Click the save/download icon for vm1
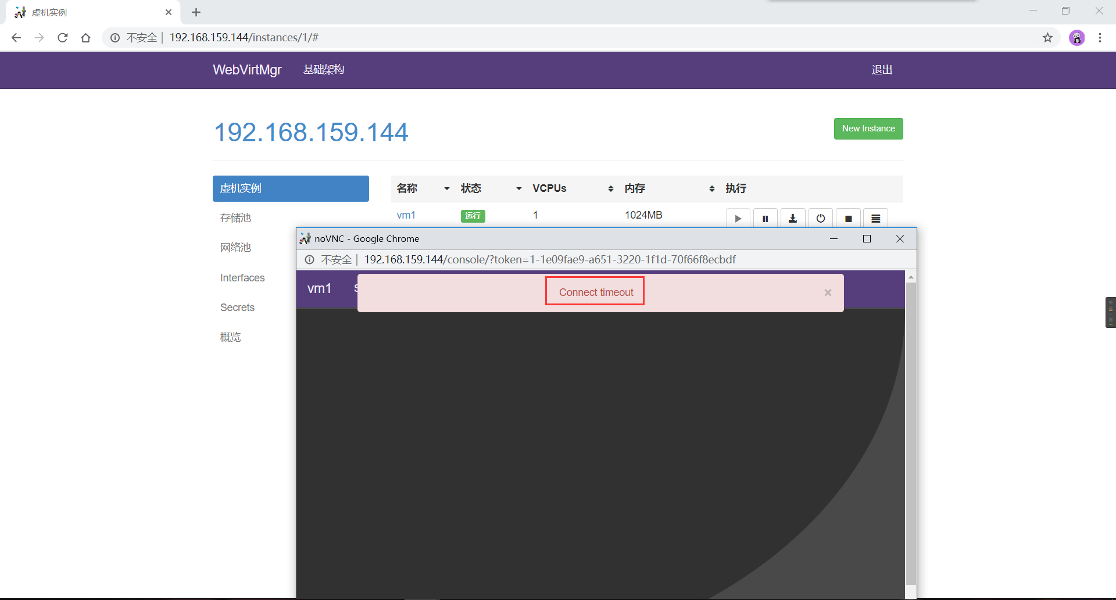The image size is (1116, 600). (792, 218)
